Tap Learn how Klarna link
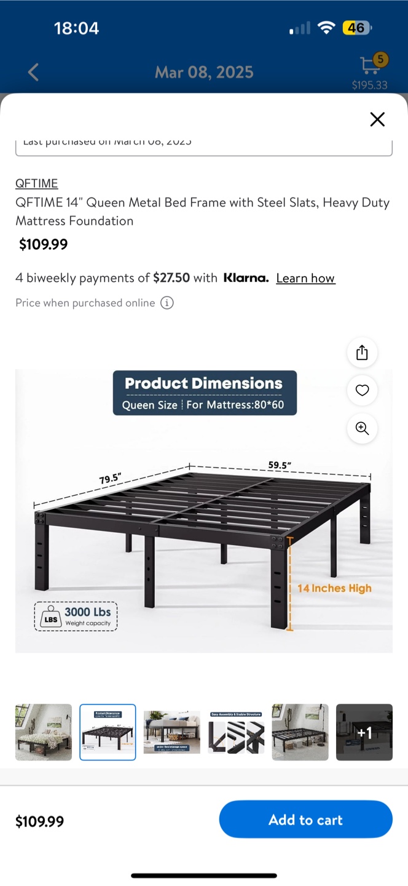 click(x=305, y=278)
